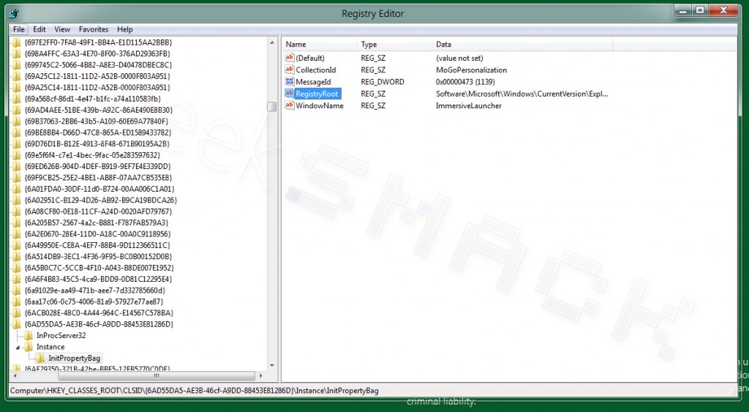Open the Edit menu

click(39, 29)
